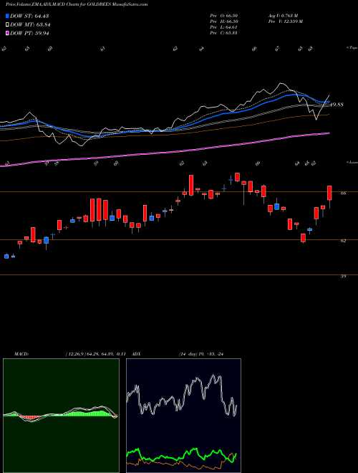Click the ADX (14 day) values text
Image resolution: width=358 pixels, height=473 pixels.
coord(201,354)
